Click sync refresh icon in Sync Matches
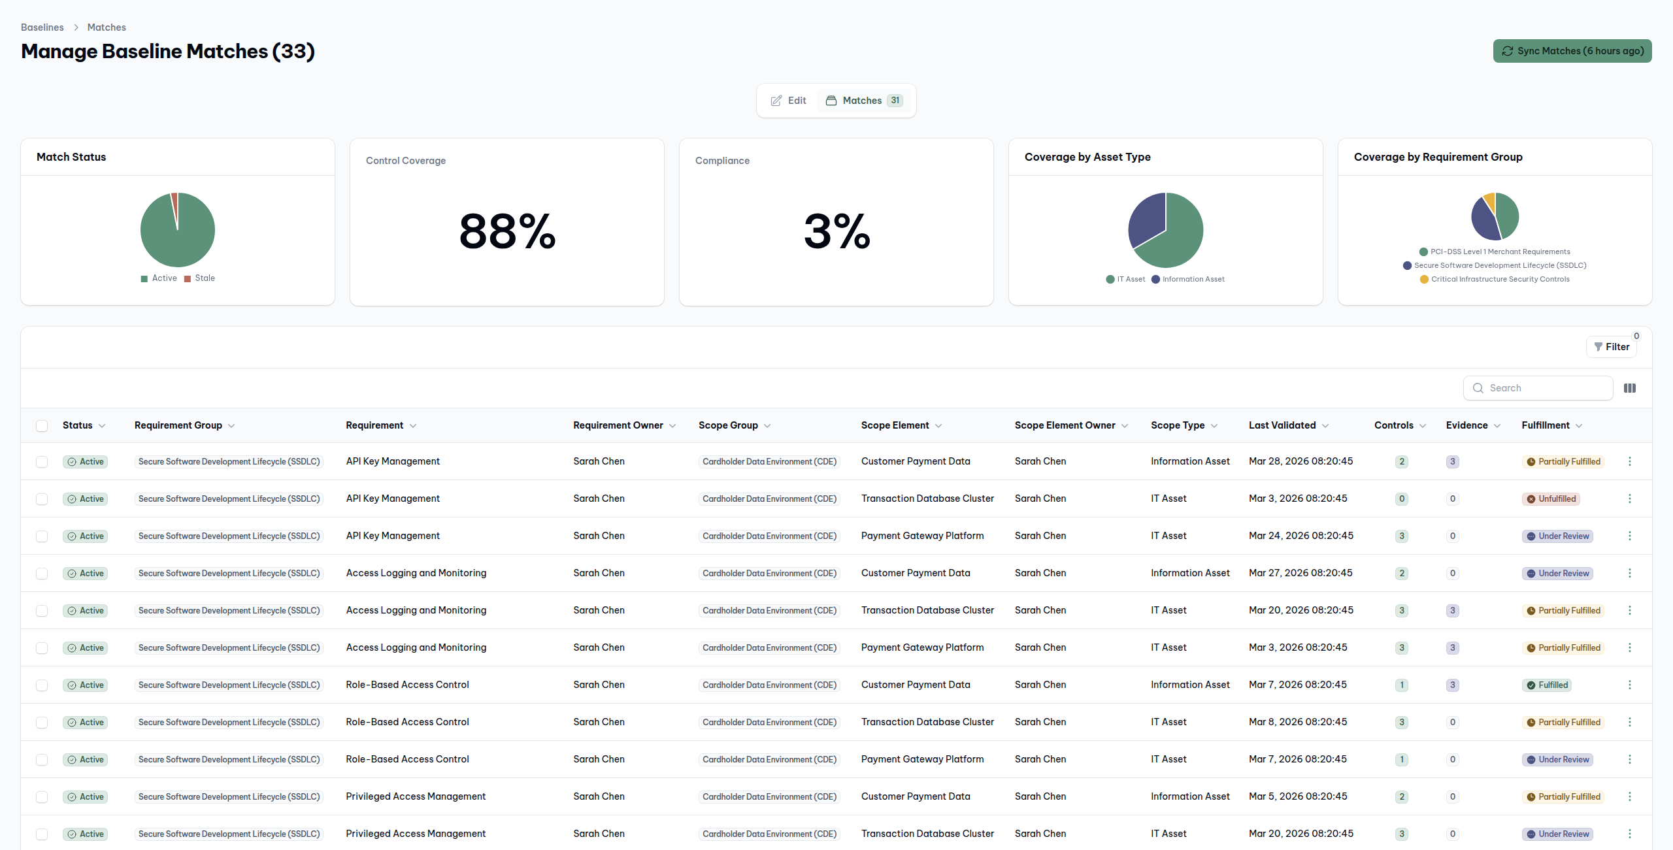Viewport: 1673px width, 850px height. (1507, 51)
